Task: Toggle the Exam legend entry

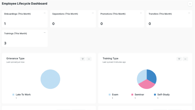Action: [113, 95]
